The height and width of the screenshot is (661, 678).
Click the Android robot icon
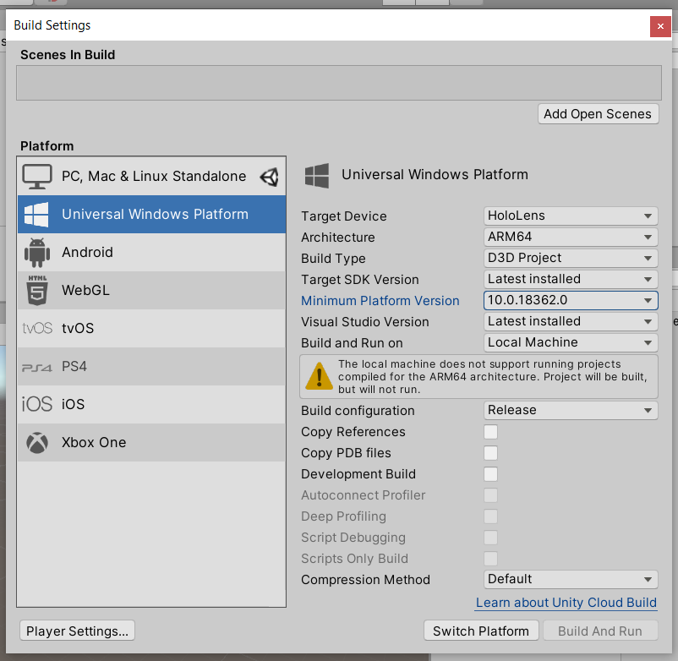(37, 253)
